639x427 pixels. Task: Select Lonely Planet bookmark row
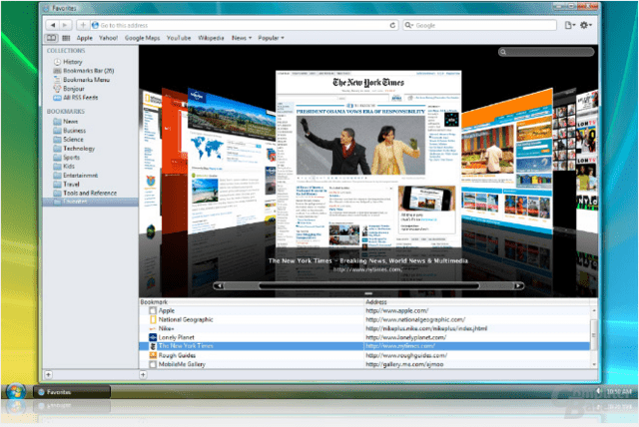(x=364, y=337)
